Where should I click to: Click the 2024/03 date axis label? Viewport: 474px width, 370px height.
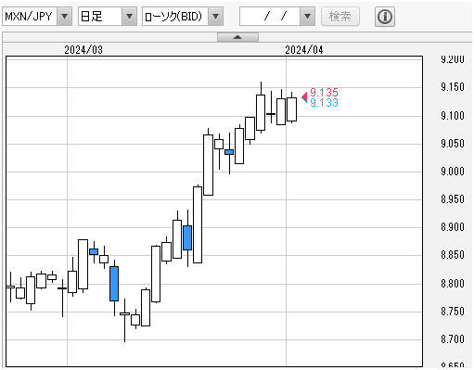tap(83, 50)
